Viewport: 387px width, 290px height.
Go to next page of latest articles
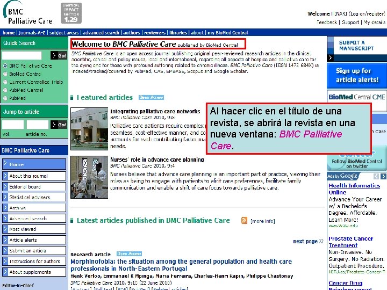point(308,241)
